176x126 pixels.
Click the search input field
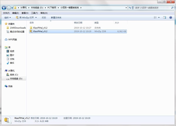click(153, 8)
